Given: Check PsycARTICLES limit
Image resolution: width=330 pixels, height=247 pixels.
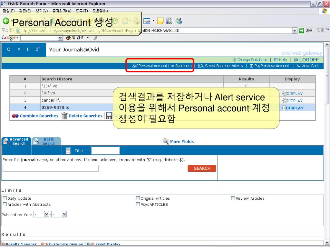Looking at the screenshot, I should [138, 204].
